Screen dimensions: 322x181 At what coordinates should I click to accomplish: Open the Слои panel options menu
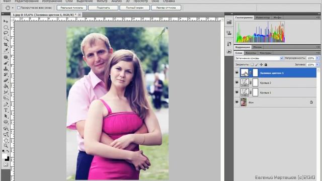[317, 53]
